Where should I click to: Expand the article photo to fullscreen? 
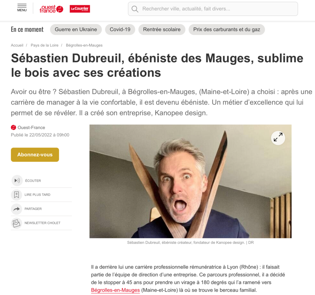278,138
